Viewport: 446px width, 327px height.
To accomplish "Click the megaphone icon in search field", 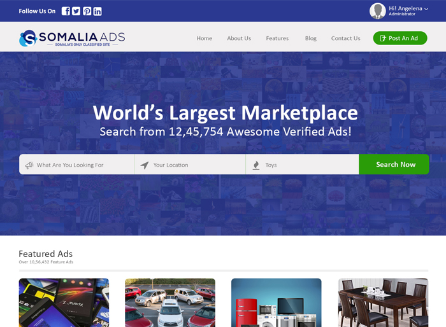I will point(29,165).
